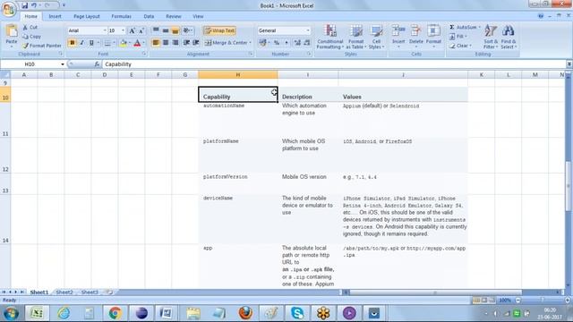Undo the last action
Screen dimensions: 573x322
tap(34, 5)
